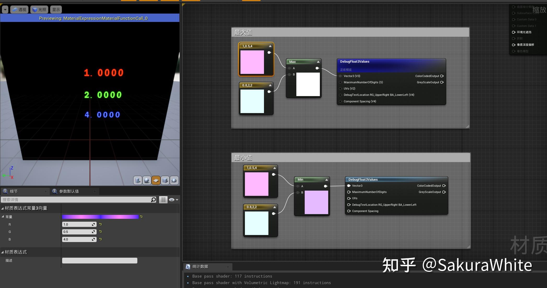This screenshot has width=547, height=288.
Task: Click the 光照 lighting icon in viewport toolbar
Action: click(x=35, y=9)
